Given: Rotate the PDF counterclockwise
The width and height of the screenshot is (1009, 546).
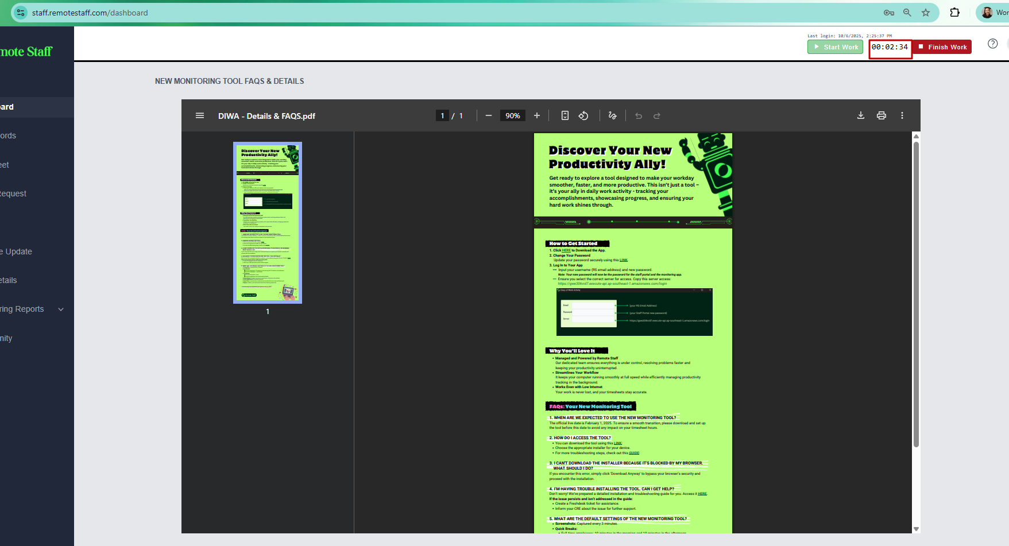Looking at the screenshot, I should [583, 115].
